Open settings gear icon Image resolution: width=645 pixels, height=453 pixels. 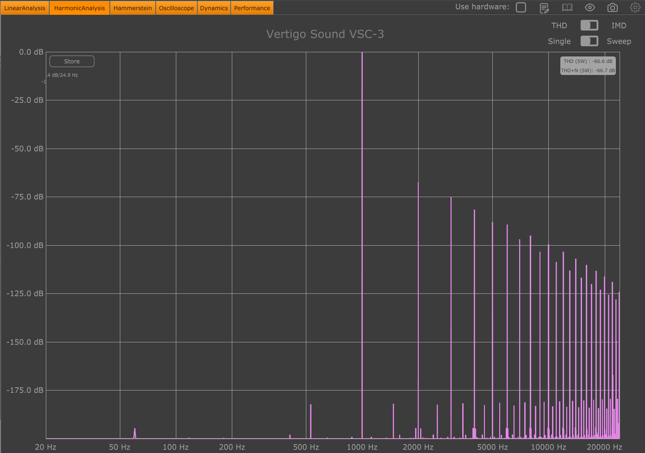(x=635, y=7)
